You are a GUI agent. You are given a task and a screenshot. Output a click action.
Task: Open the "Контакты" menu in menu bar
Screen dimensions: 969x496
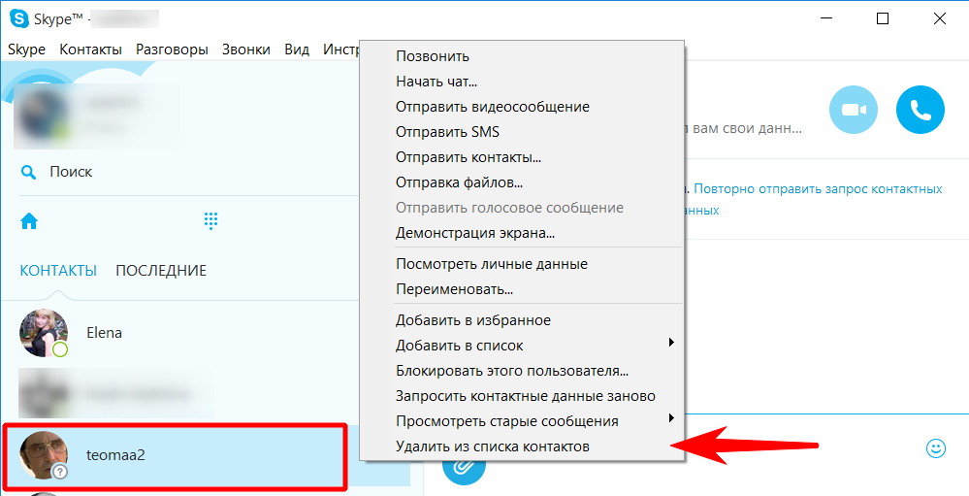coord(90,50)
